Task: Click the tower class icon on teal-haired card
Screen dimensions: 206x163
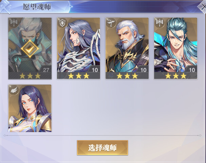Action: [x=159, y=22]
